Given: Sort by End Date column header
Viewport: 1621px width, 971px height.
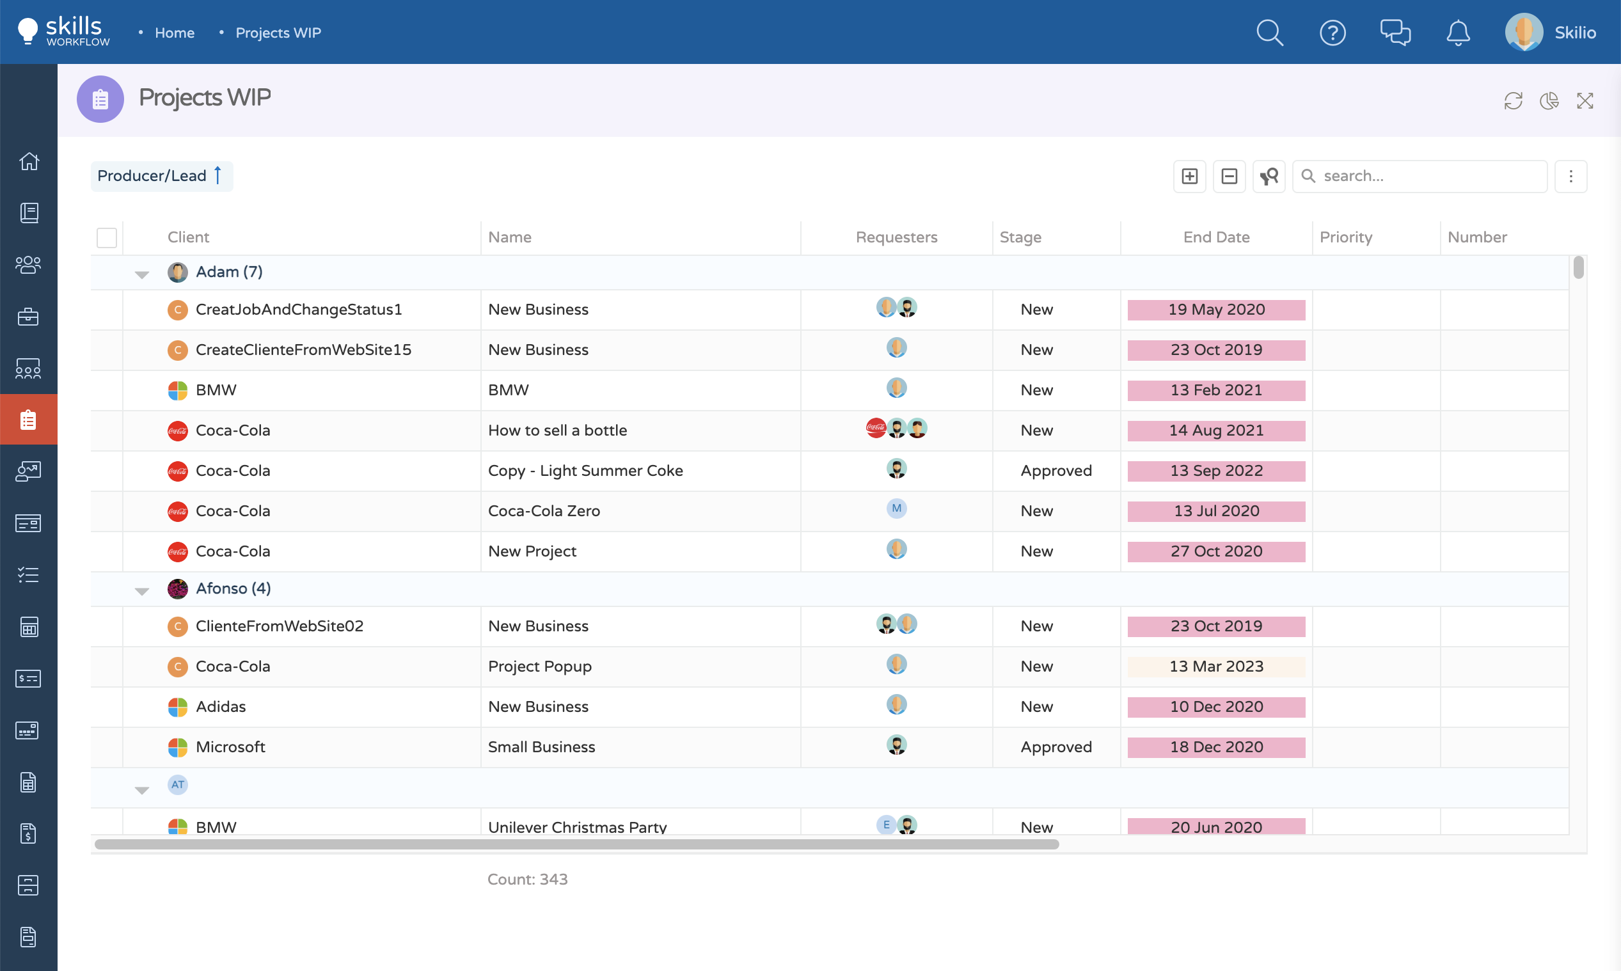Looking at the screenshot, I should pos(1216,237).
